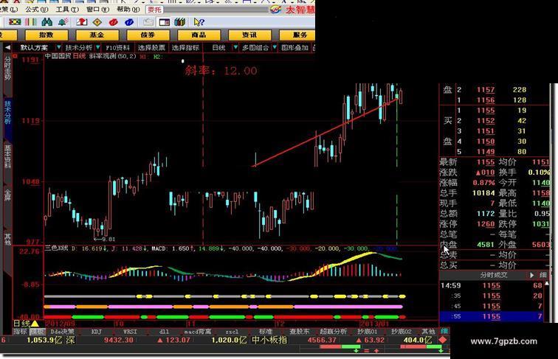
Task: Open the 公式 menu
Action: point(36,10)
